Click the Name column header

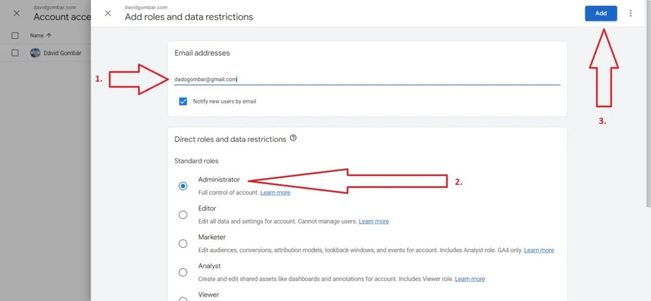(x=37, y=36)
